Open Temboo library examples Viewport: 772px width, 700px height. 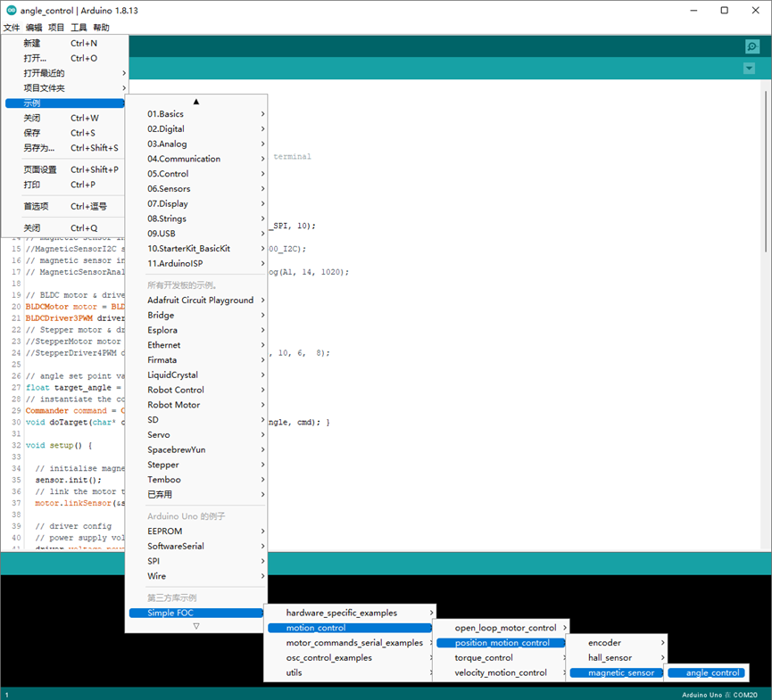tap(196, 479)
